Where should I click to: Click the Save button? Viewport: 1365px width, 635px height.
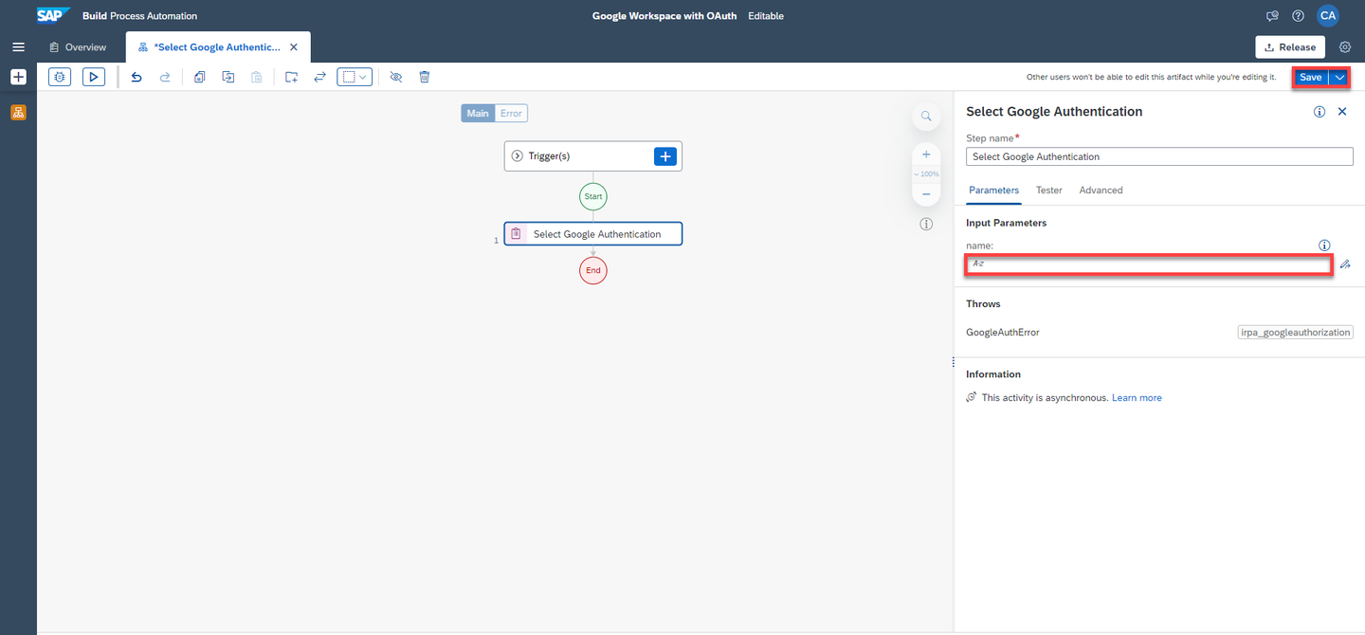1311,78
